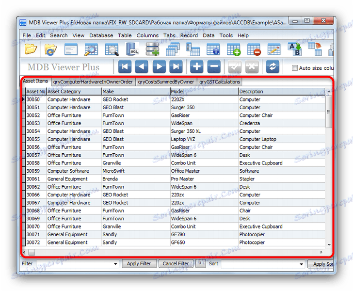
Task: Open the Tools menu
Action: coord(226,35)
